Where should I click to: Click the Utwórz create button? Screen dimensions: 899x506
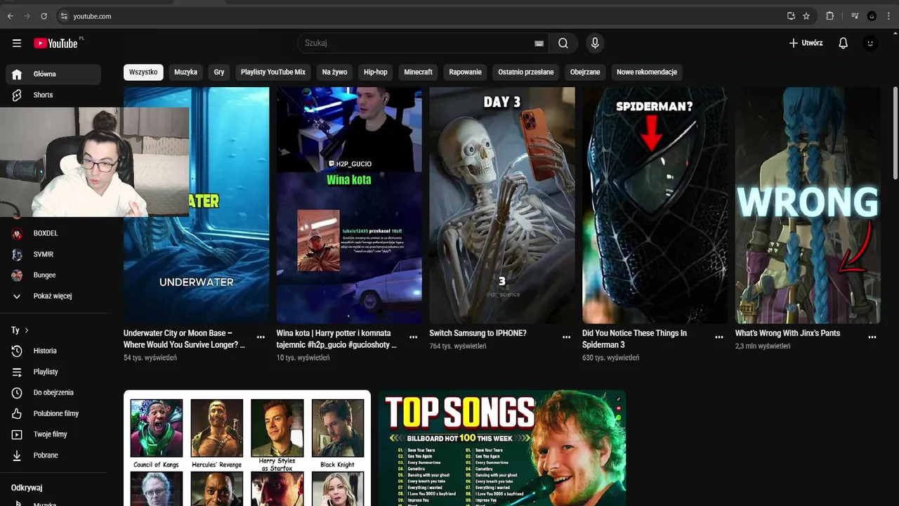(x=806, y=43)
